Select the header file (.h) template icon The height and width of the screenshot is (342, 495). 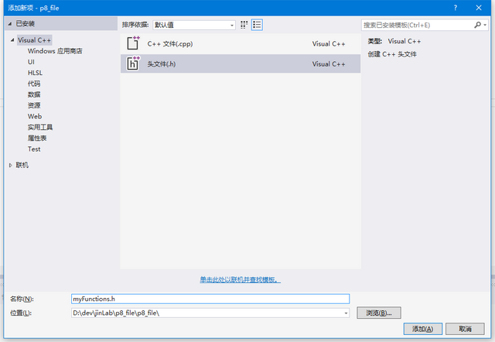(133, 63)
